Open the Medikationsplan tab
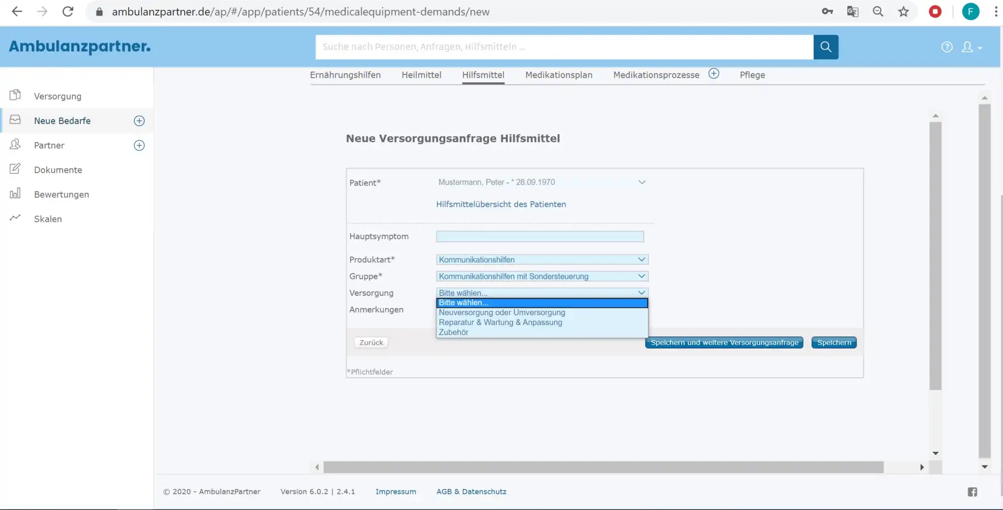Screen dimensions: 1003x510 pos(559,75)
